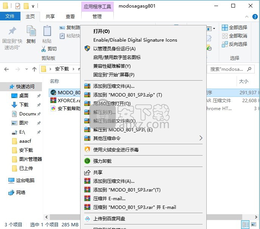260x229 pixels.
Task: Select the XFORCE.rar archive file
Action: (65, 100)
